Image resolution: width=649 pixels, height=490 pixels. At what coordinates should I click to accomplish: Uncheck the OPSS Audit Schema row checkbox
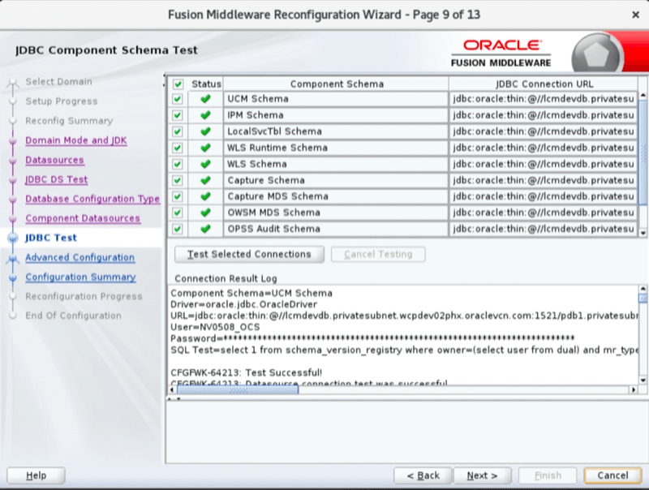(178, 229)
